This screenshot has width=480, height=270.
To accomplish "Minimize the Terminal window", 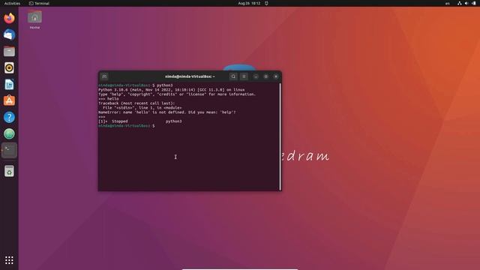I will pyautogui.click(x=256, y=76).
